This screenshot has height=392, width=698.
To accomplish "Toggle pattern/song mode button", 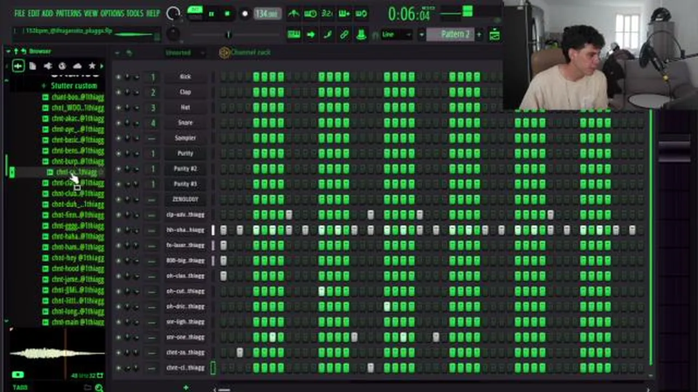I will click(195, 13).
